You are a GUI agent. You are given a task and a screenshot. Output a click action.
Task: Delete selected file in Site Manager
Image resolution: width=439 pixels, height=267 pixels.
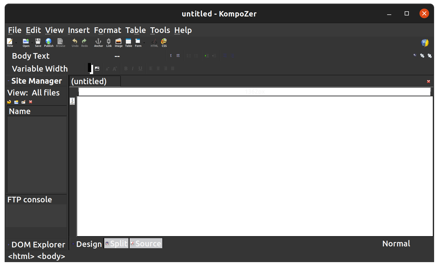[x=31, y=102]
